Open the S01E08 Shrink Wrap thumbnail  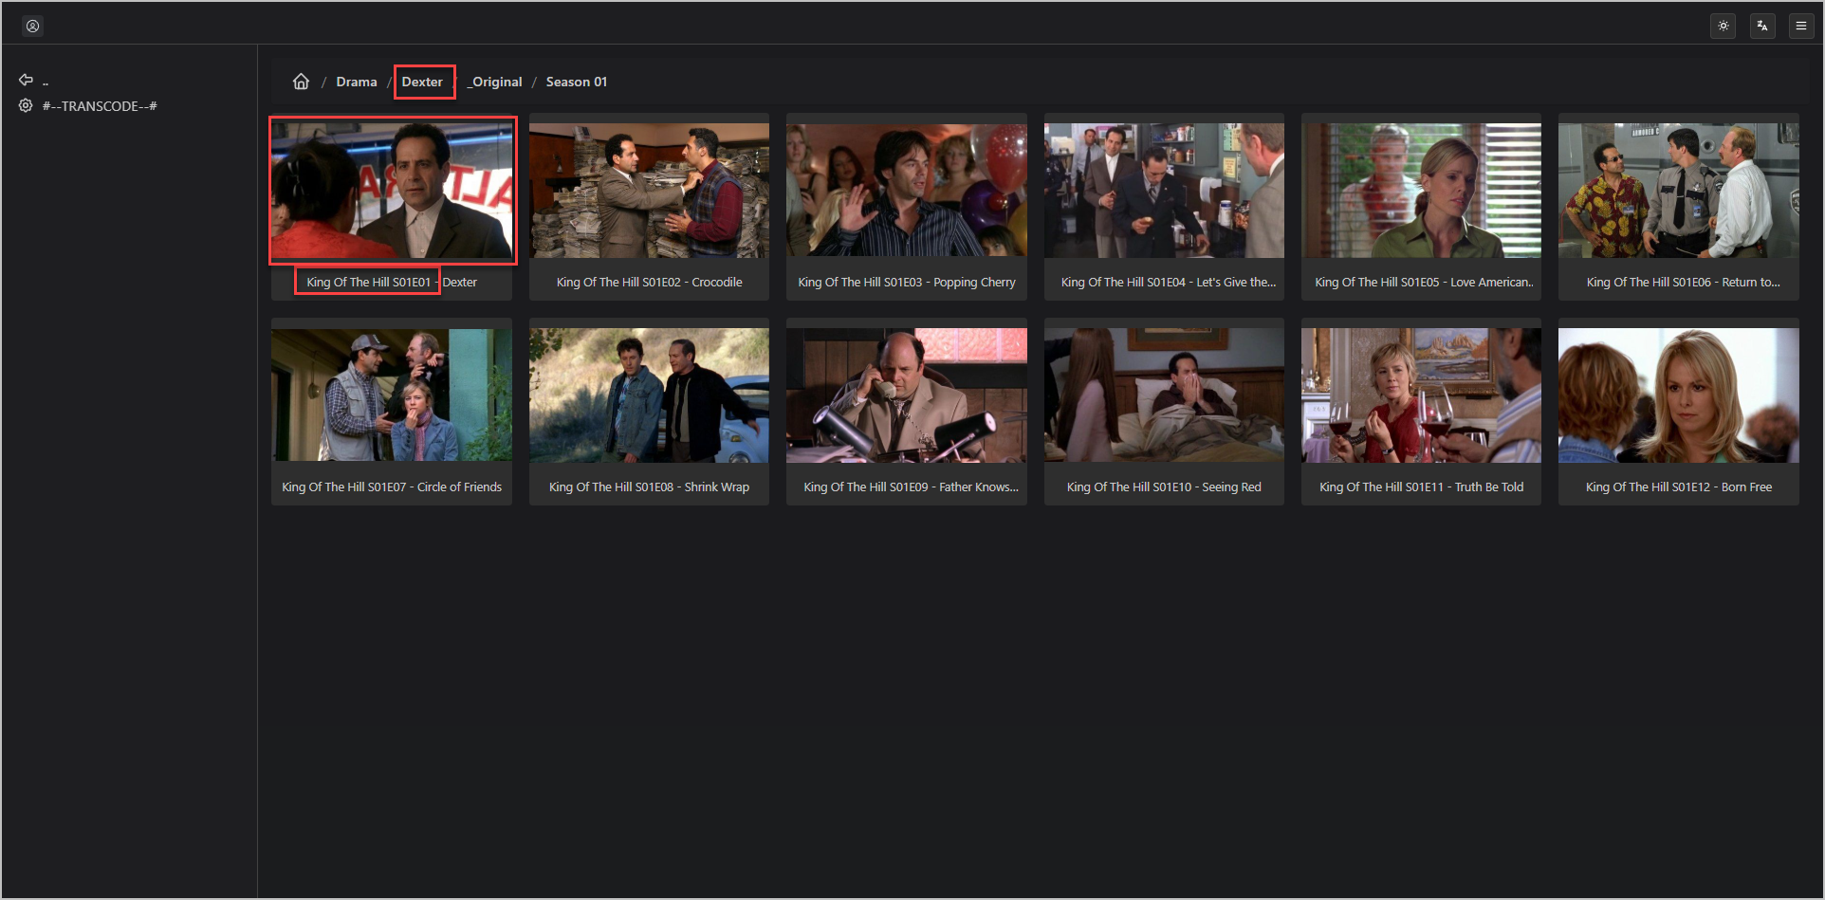point(649,395)
